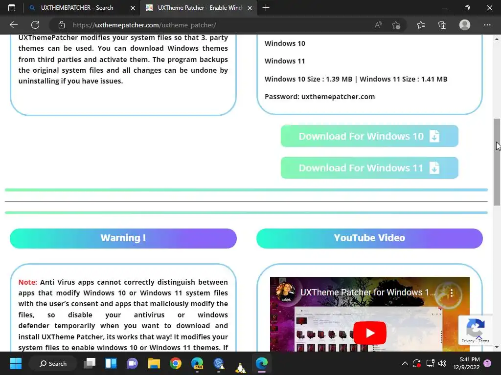Open Read aloud icon in address bar
Viewport: 501px width, 375px height.
click(x=378, y=25)
